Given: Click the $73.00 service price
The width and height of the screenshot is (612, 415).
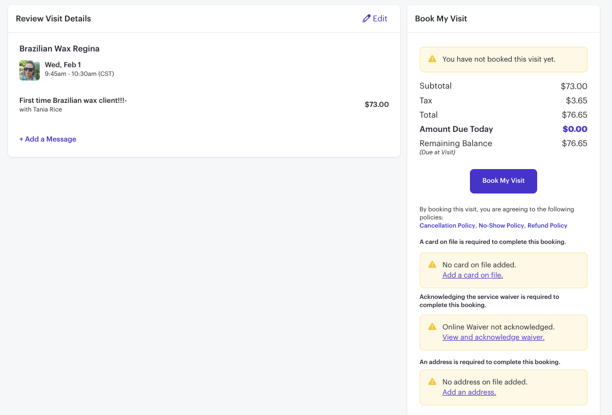Looking at the screenshot, I should [x=377, y=104].
